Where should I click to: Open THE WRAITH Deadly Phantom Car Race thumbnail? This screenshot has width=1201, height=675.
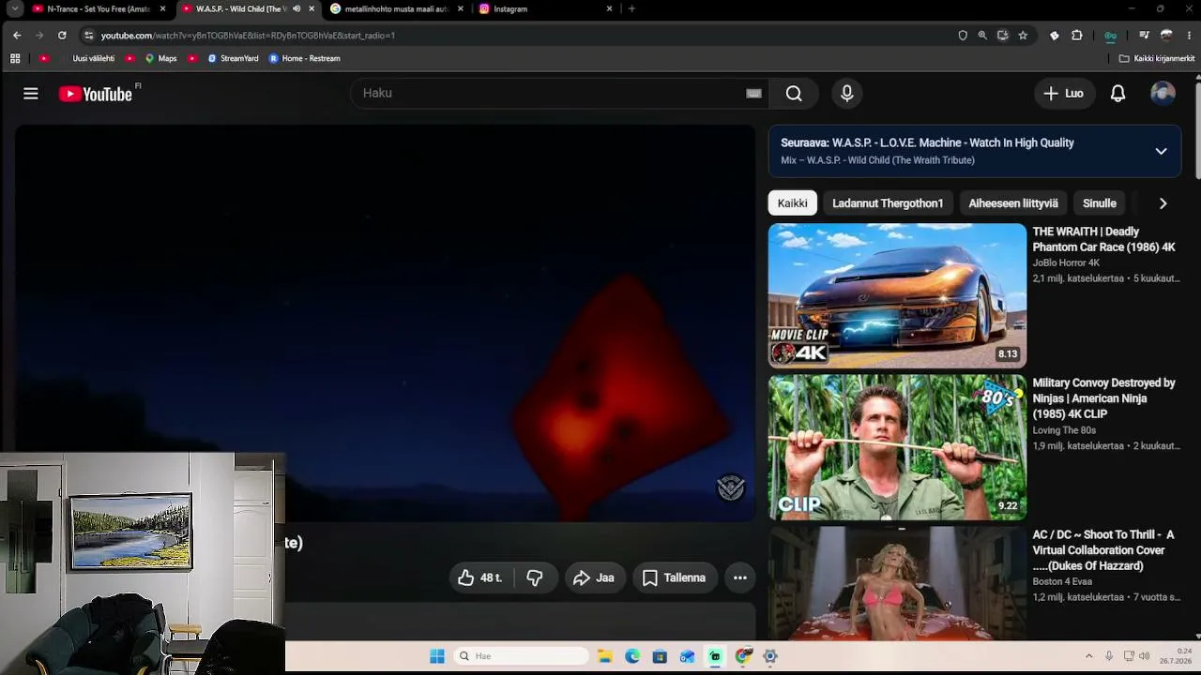[x=897, y=295]
